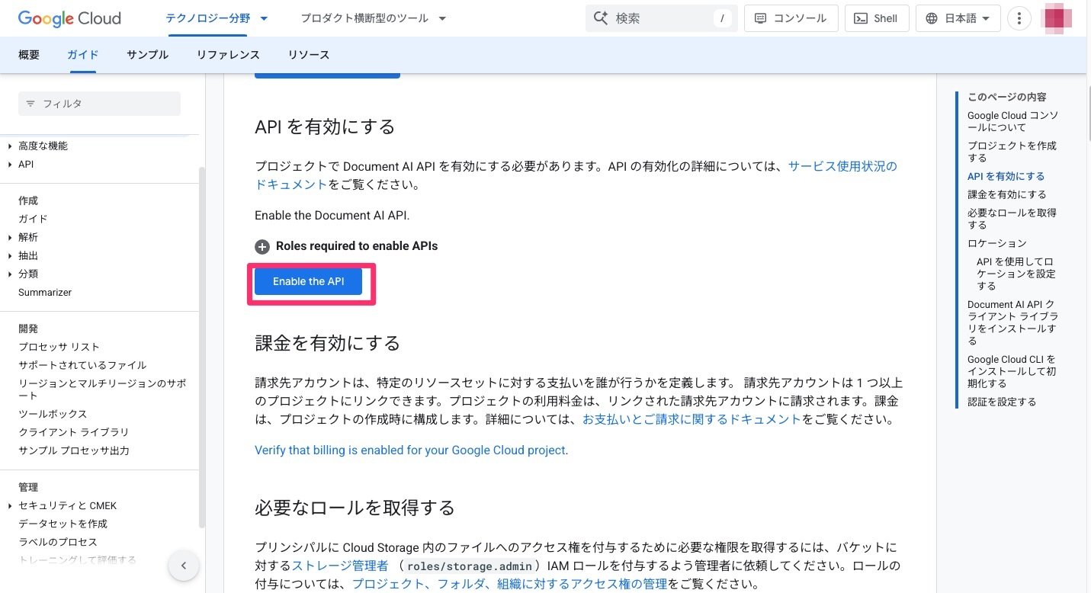Click the Enable the API button
This screenshot has width=1091, height=593.
tap(308, 281)
